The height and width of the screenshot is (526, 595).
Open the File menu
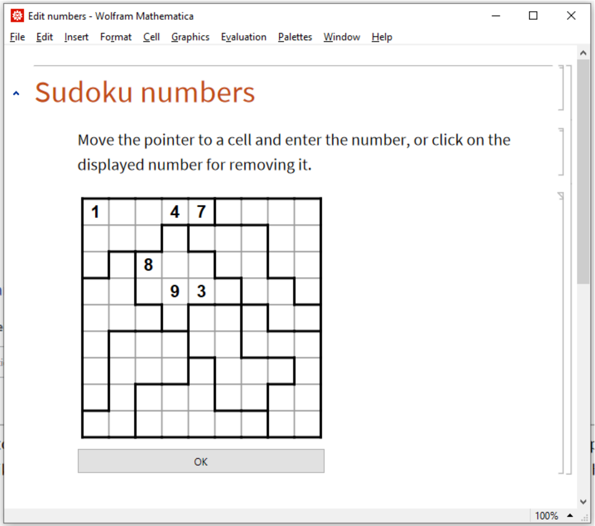click(x=18, y=37)
